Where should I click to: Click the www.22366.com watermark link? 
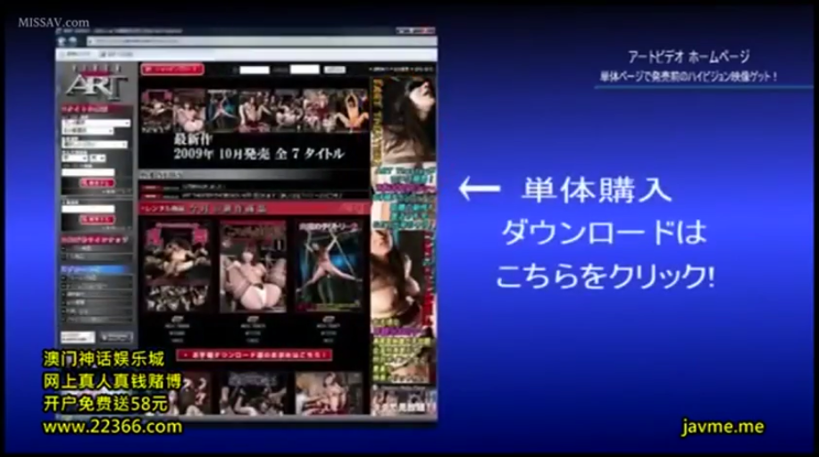click(x=112, y=427)
